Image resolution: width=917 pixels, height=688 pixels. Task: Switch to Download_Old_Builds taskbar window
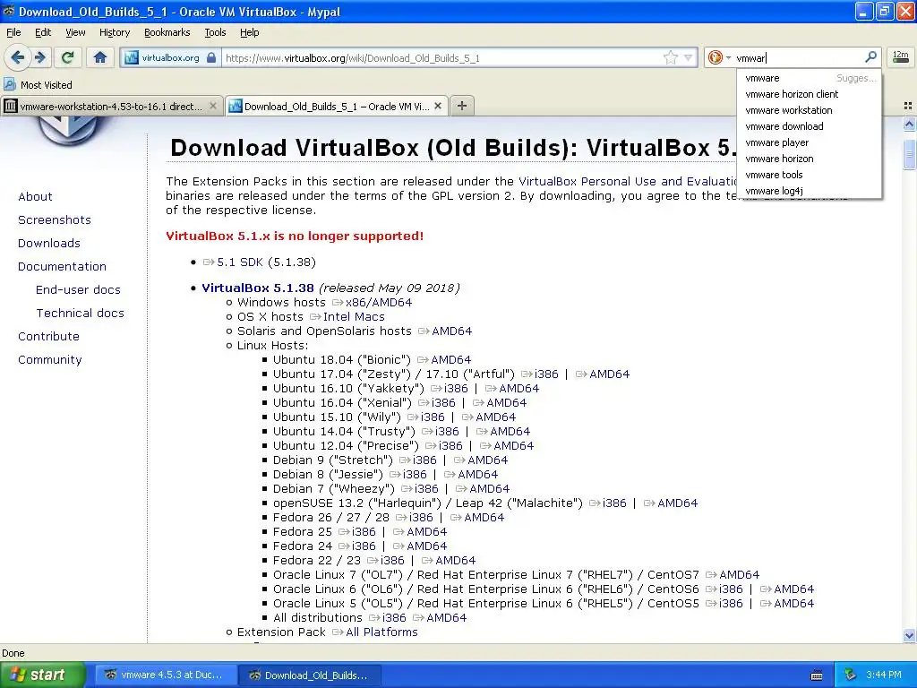310,675
